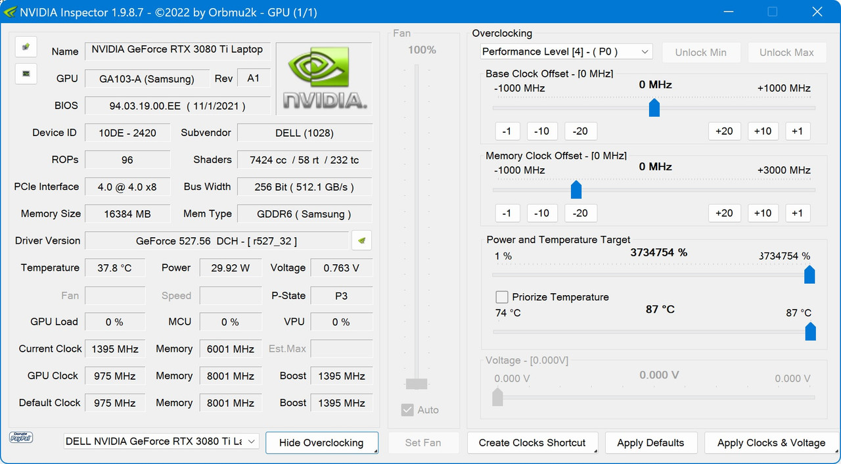
Task: Click the sensor monitoring icon beside GPU
Action: (26, 74)
